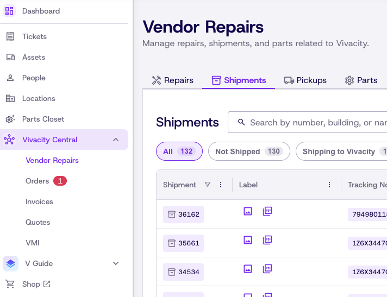Open the Dashboard grid icon

click(9, 11)
